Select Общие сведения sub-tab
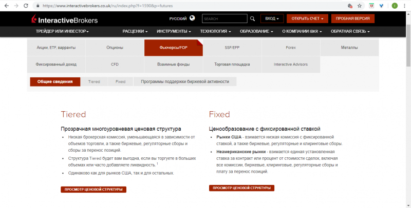Screen dimensions: 411x208 pyautogui.click(x=55, y=81)
